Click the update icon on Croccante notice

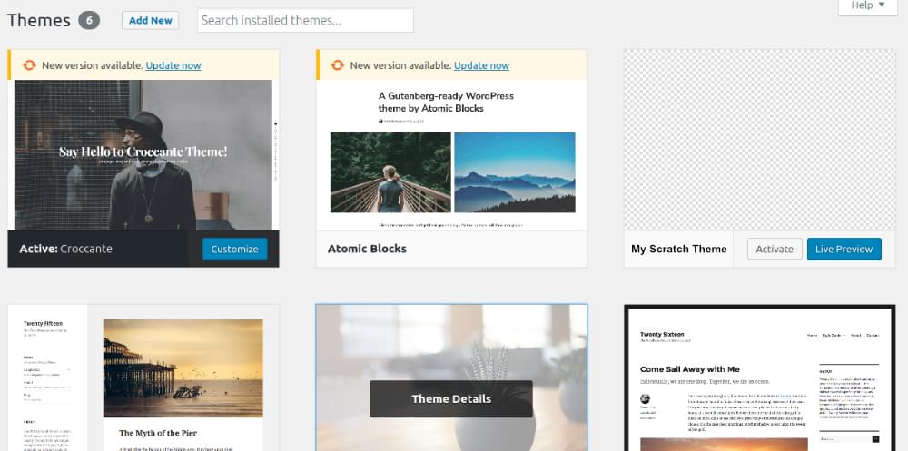pos(29,64)
